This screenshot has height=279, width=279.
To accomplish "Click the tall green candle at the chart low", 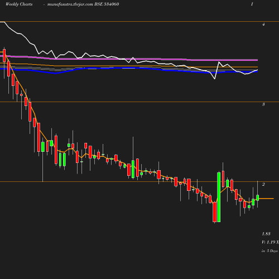I will (219, 197).
